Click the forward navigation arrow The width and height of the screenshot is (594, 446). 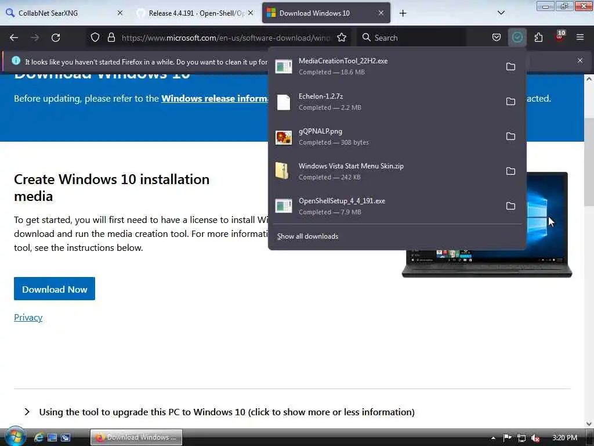pos(35,38)
